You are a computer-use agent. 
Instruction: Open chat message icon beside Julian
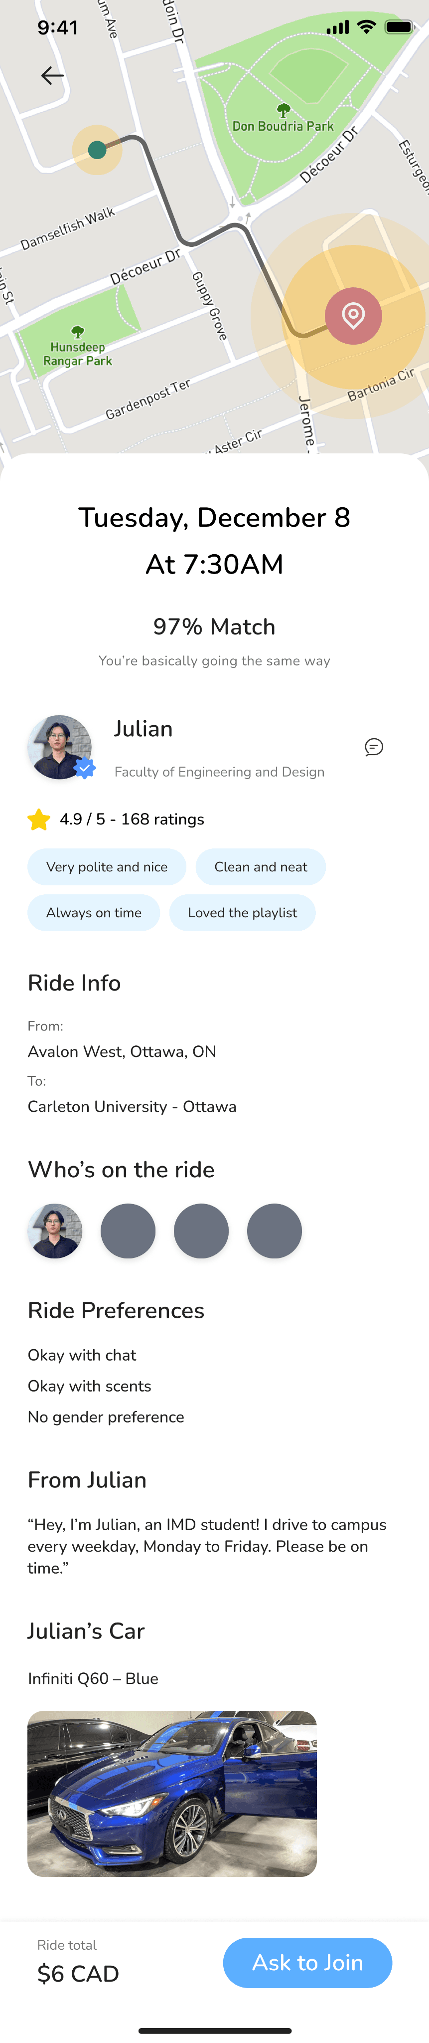374,747
